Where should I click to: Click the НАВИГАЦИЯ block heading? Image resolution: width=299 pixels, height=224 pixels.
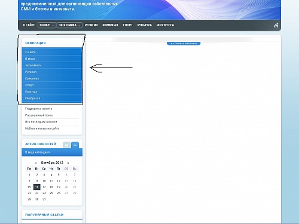[35, 43]
